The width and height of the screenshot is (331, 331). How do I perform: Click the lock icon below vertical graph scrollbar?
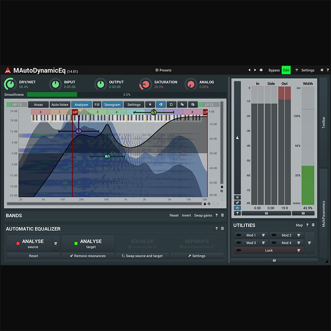coord(222,187)
